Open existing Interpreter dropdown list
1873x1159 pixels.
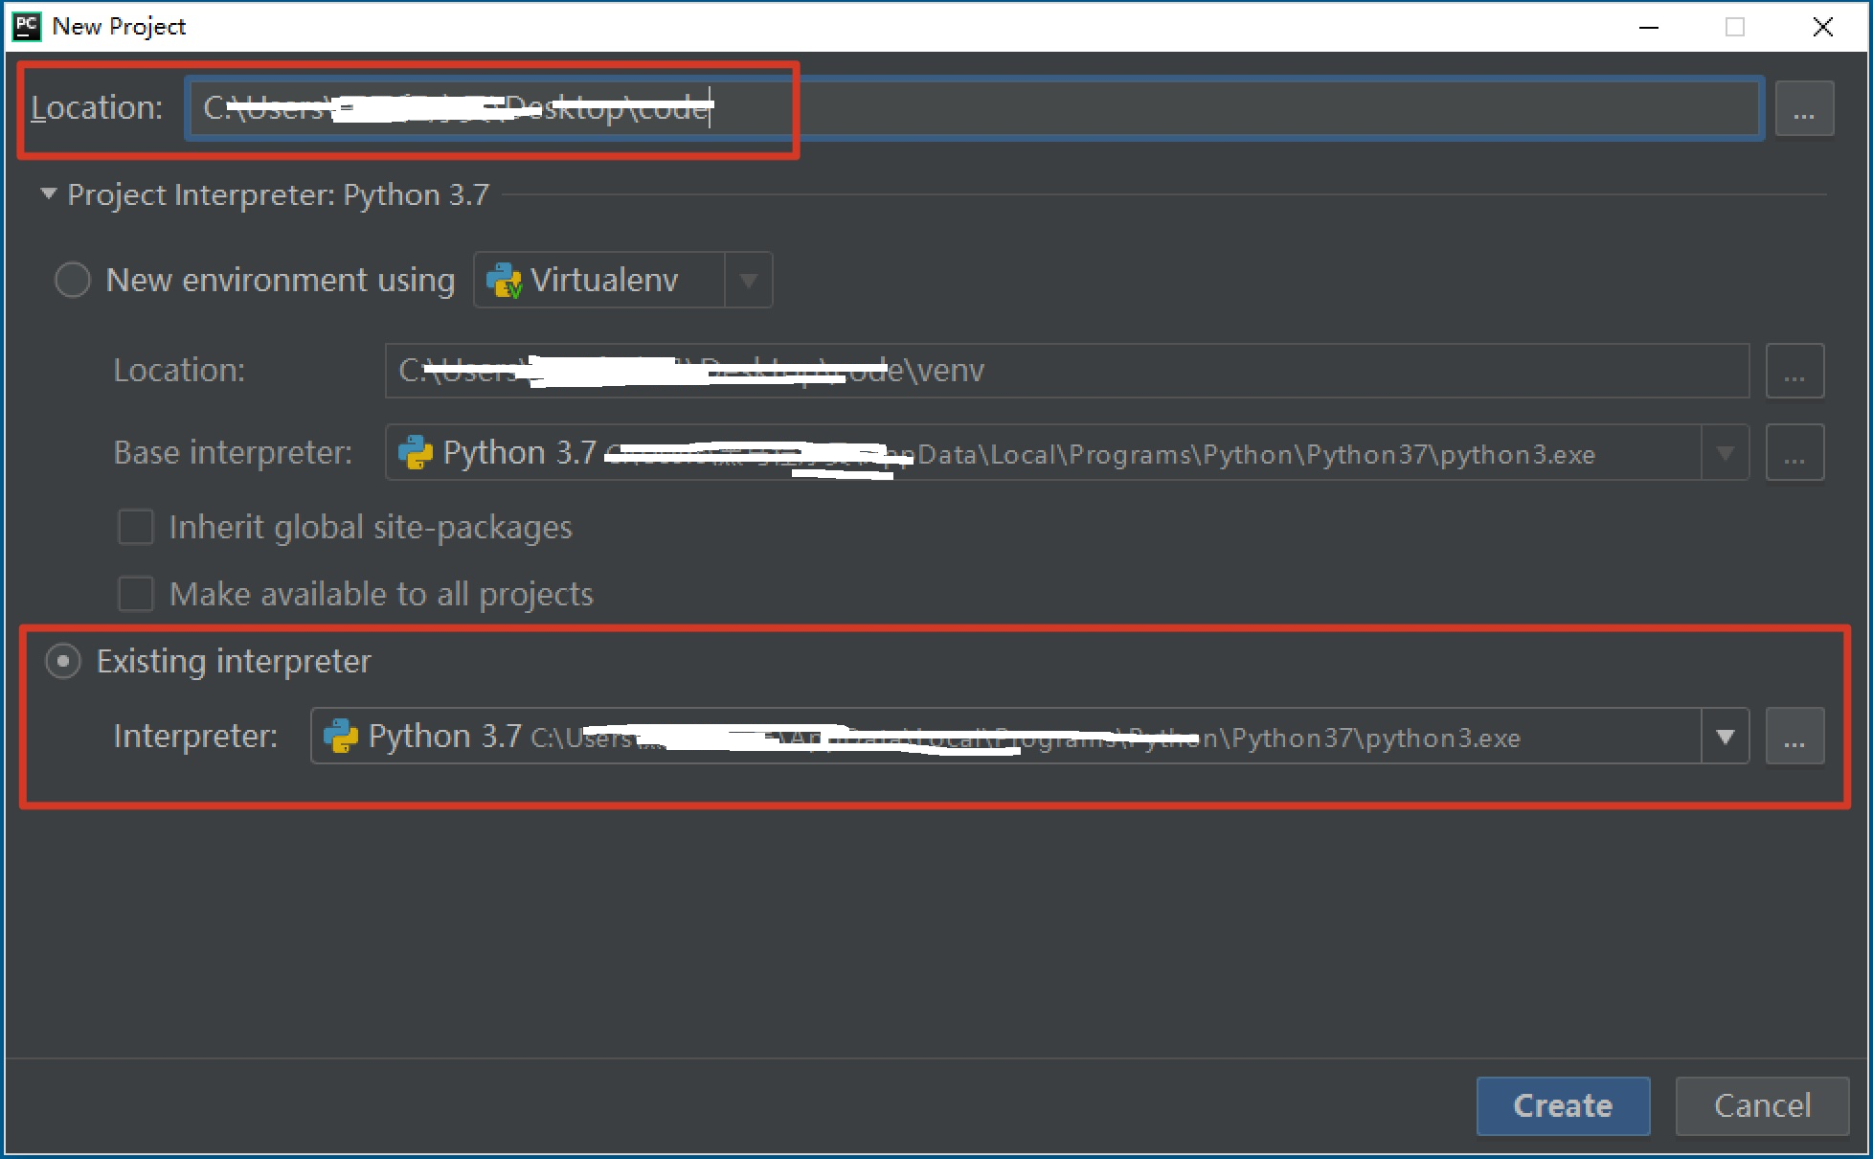[1725, 737]
